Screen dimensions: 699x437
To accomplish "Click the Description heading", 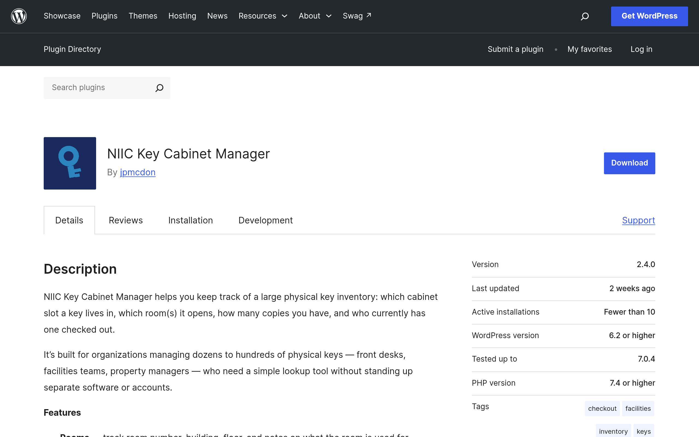I will click(80, 269).
